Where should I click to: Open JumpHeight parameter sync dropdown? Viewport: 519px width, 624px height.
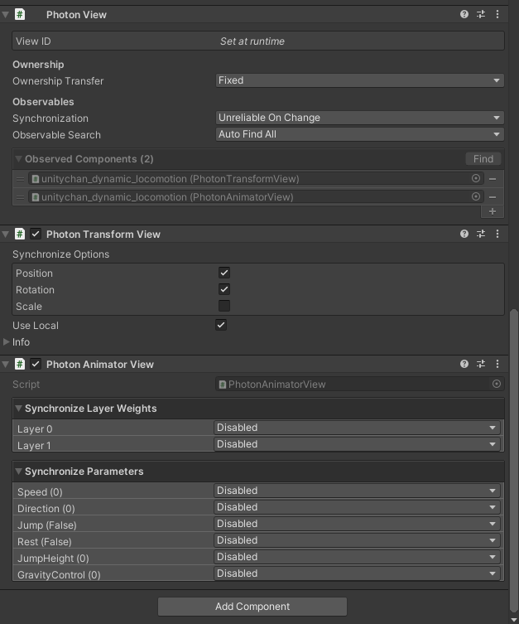(357, 557)
